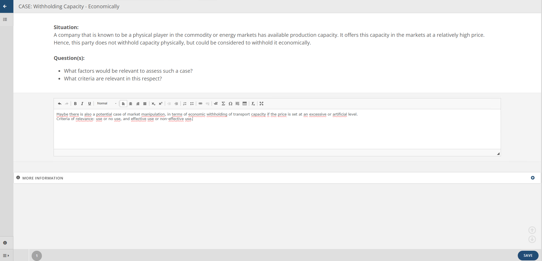Align text left

tap(123, 104)
